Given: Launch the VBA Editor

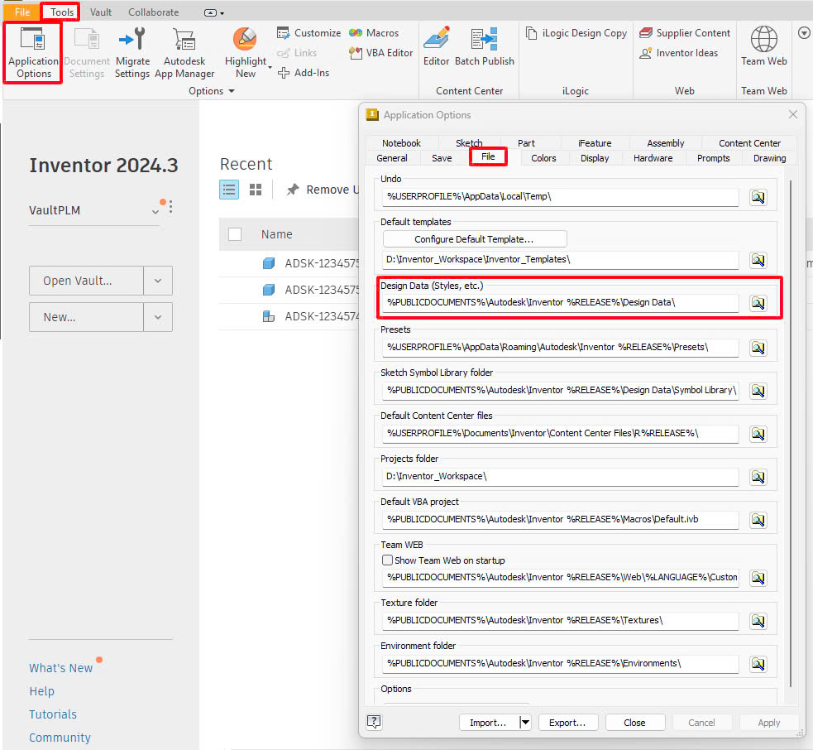Looking at the screenshot, I should [x=381, y=52].
